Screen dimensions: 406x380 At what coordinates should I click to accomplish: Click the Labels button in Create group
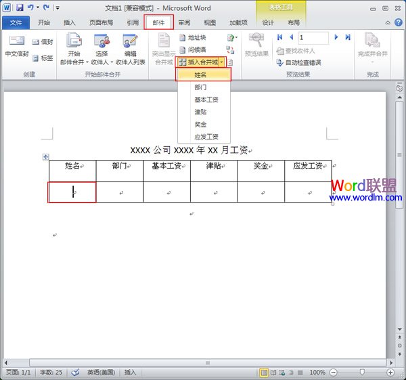[x=42, y=58]
